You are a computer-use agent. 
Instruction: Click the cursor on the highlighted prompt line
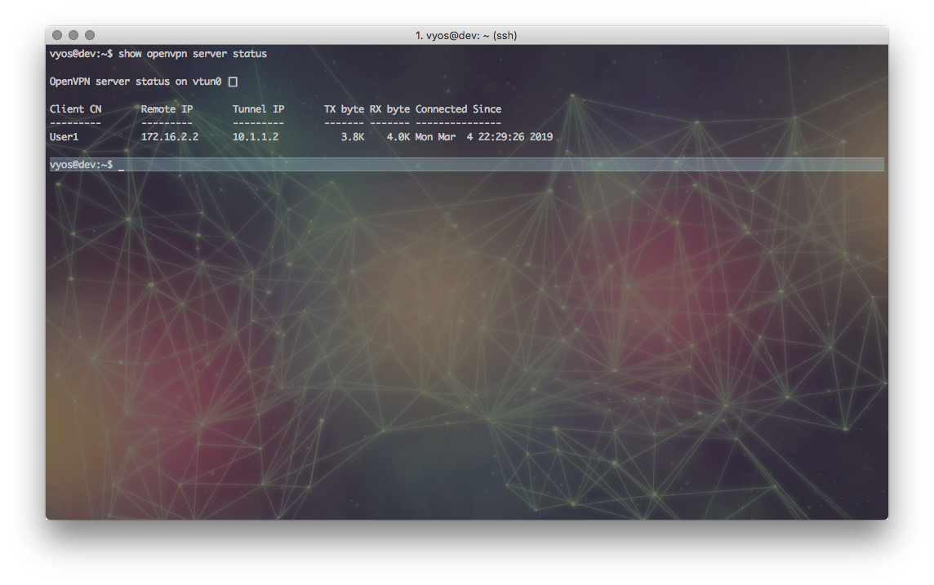tap(122, 166)
